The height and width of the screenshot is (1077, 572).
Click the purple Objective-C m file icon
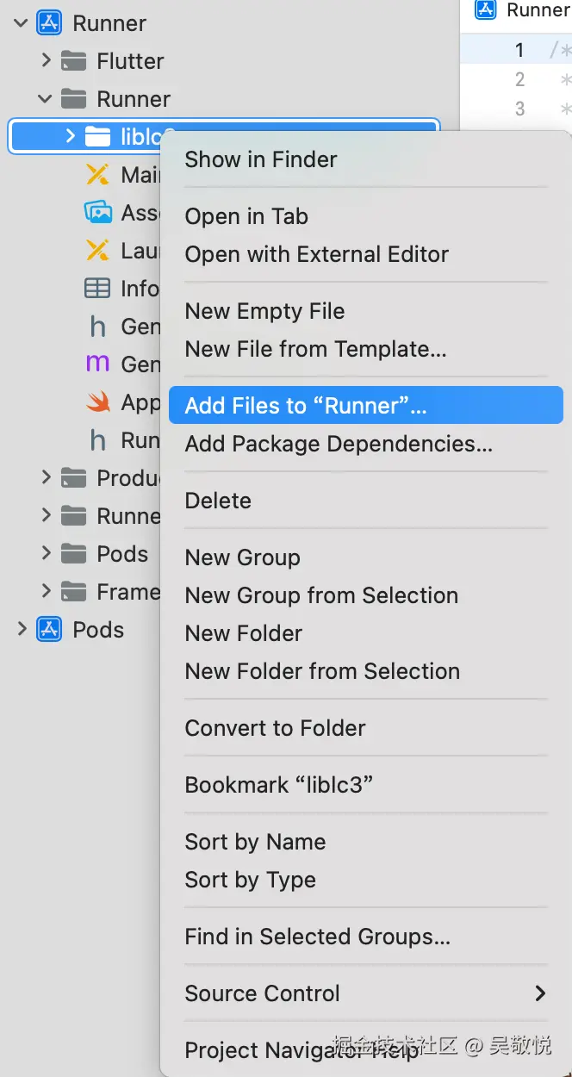tap(98, 364)
